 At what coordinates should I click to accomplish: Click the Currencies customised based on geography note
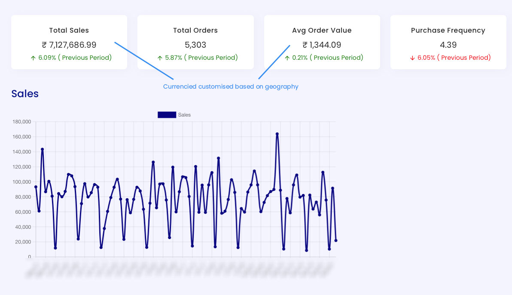click(231, 87)
